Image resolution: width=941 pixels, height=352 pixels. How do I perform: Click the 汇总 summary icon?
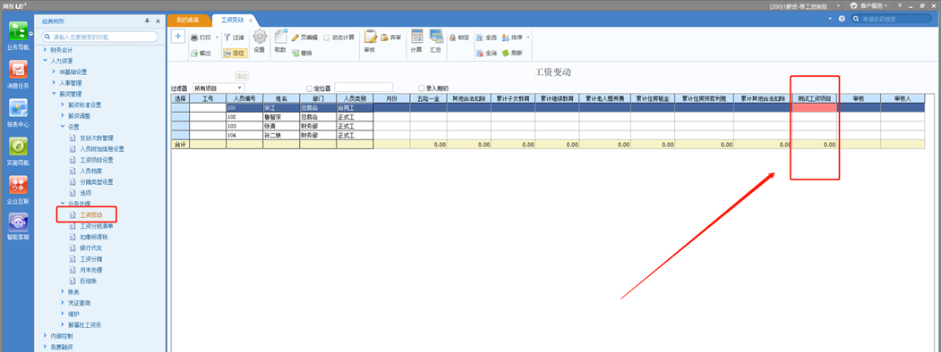click(436, 37)
